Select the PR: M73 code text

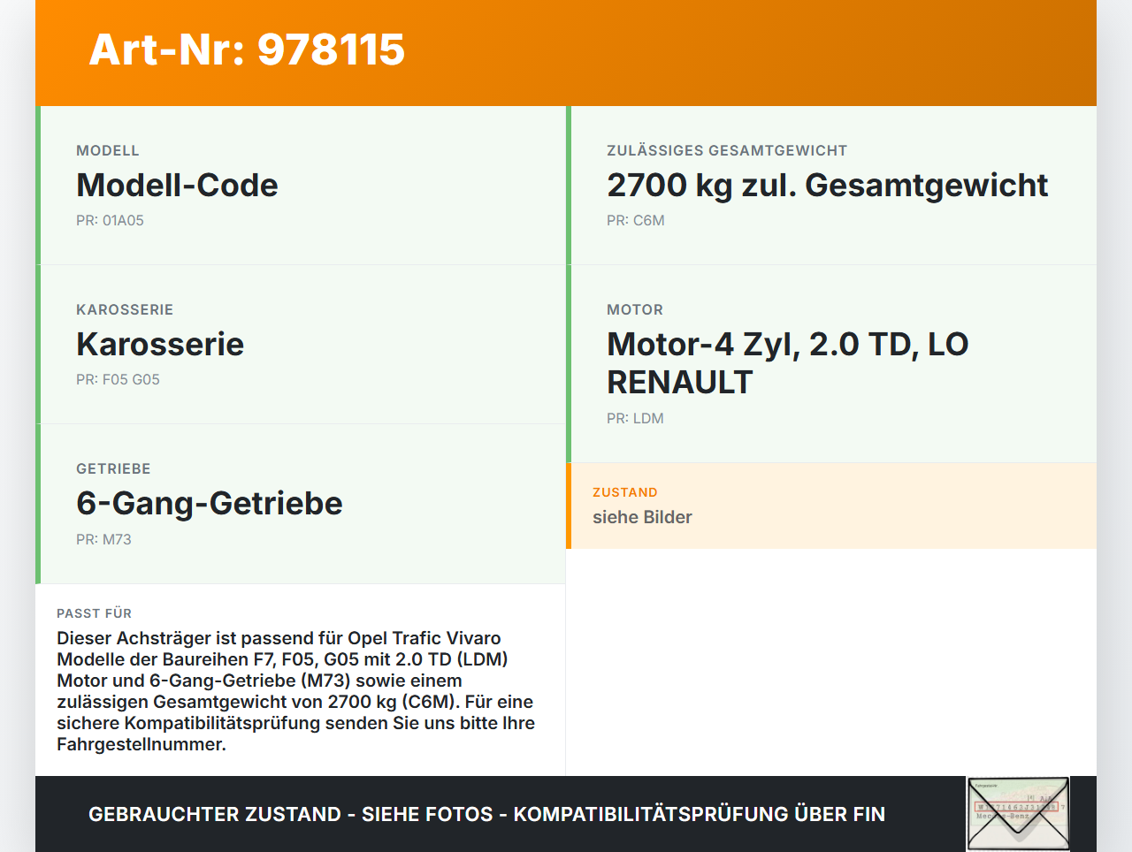pos(103,538)
